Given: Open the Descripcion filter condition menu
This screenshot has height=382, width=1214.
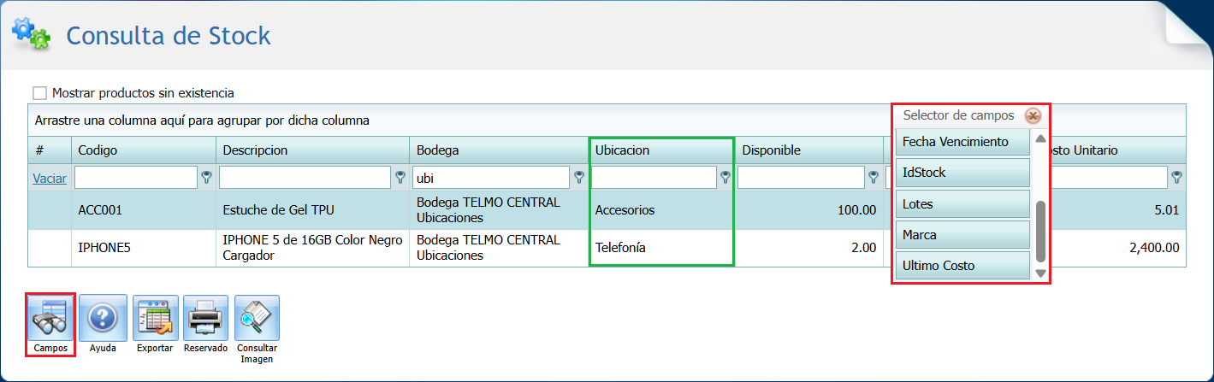Looking at the screenshot, I should [400, 177].
